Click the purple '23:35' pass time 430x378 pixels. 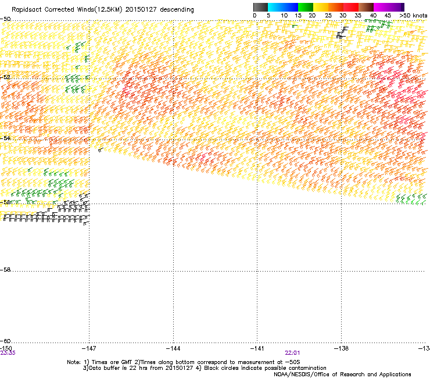point(8,353)
